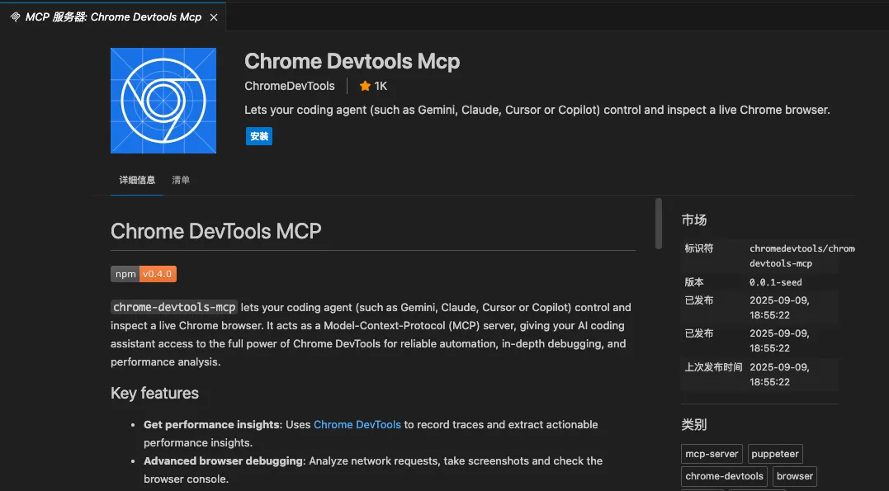Click the 1K rating count
Viewport: 889px width, 491px height.
click(381, 86)
